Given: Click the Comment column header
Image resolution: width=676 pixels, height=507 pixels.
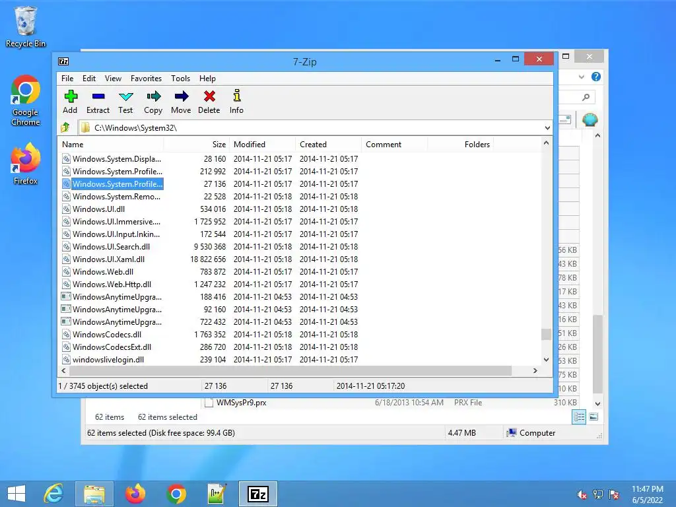Looking at the screenshot, I should point(394,145).
